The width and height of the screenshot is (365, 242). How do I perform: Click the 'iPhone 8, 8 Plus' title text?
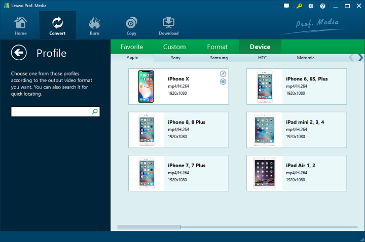187,122
